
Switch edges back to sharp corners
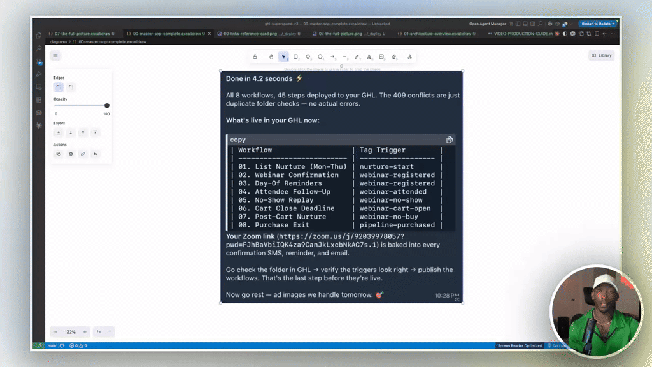pyautogui.click(x=59, y=87)
